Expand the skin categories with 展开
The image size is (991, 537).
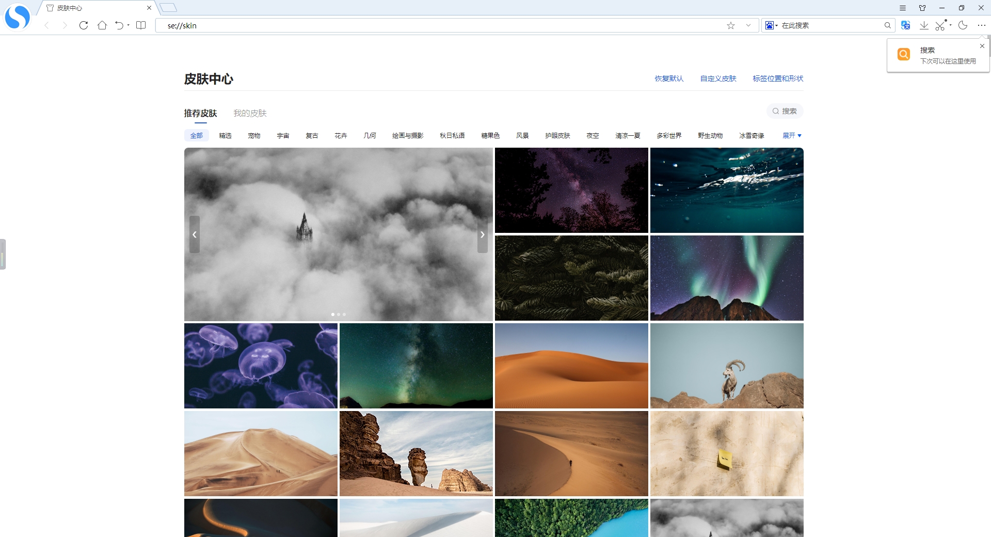(x=792, y=136)
